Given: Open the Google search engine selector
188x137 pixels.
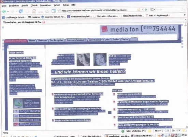Looking at the screenshot, I should point(153,9).
